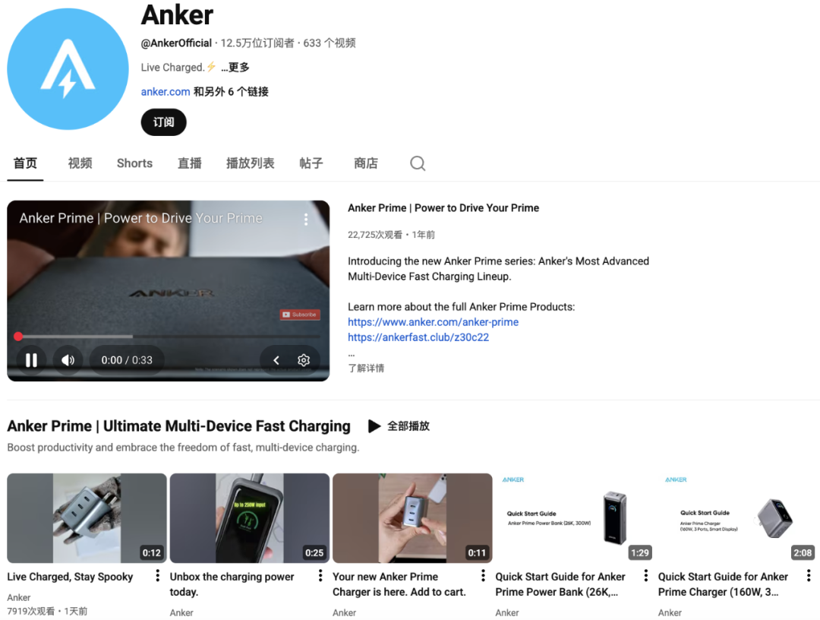Mute the video with speaker icon
This screenshot has height=620, width=820.
[x=68, y=360]
